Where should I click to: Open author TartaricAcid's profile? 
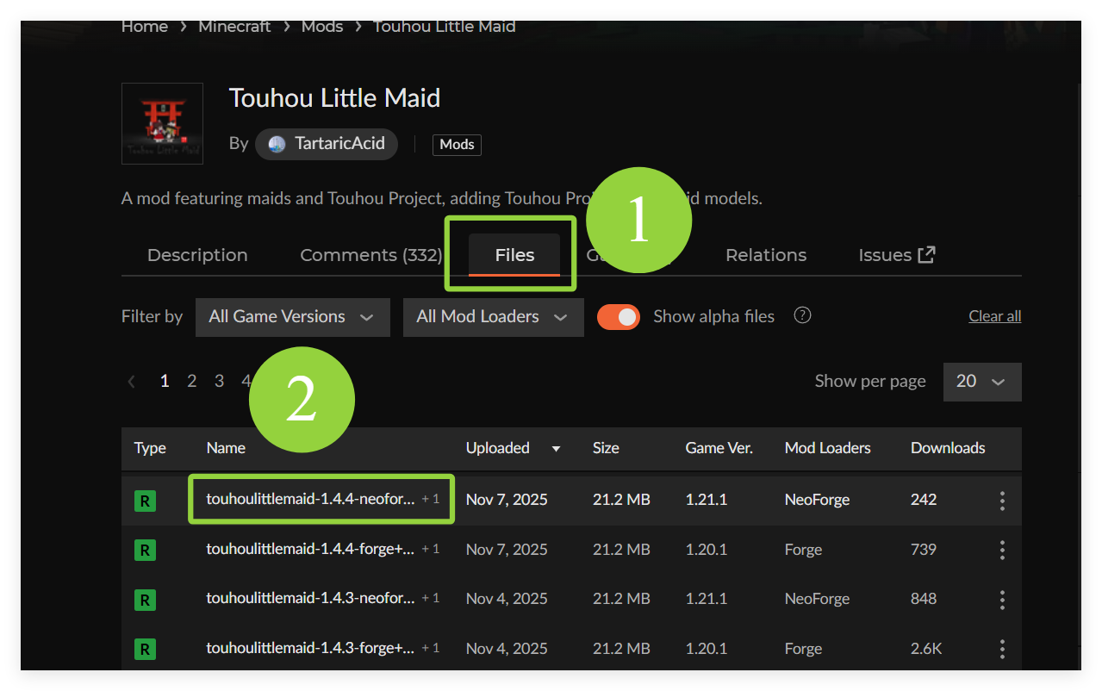[x=327, y=144]
